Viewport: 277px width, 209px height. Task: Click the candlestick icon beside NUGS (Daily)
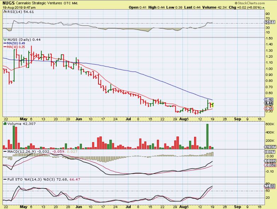[5, 40]
